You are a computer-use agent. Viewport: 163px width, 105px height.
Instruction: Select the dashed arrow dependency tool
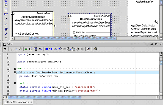[x=6, y=34]
